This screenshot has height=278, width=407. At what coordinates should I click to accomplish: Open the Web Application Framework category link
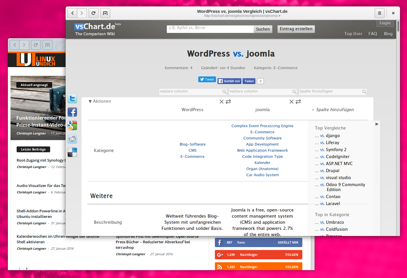pyautogui.click(x=262, y=151)
